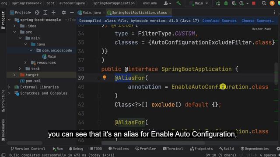
Task: Select the Main class in project tree
Action: (x=49, y=56)
